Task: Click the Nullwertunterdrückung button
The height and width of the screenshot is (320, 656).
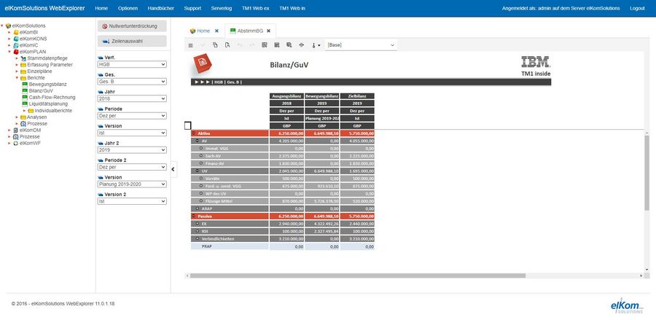Action: coord(132,26)
